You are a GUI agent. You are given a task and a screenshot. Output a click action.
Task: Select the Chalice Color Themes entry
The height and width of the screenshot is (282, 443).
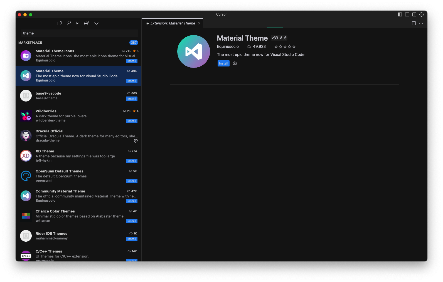pos(78,216)
